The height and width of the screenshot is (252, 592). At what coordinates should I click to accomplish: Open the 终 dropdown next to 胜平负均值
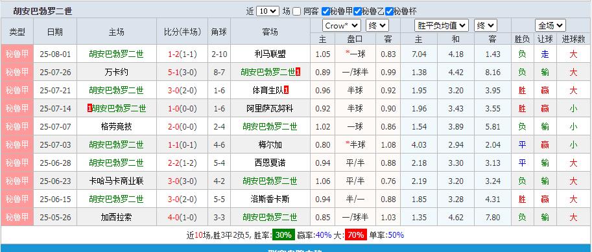point(486,26)
